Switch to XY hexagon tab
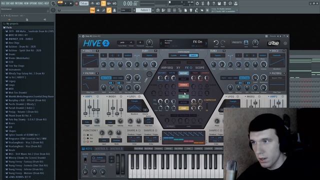Image resolution: width=320 pixels, height=180 pixels. click(x=178, y=67)
